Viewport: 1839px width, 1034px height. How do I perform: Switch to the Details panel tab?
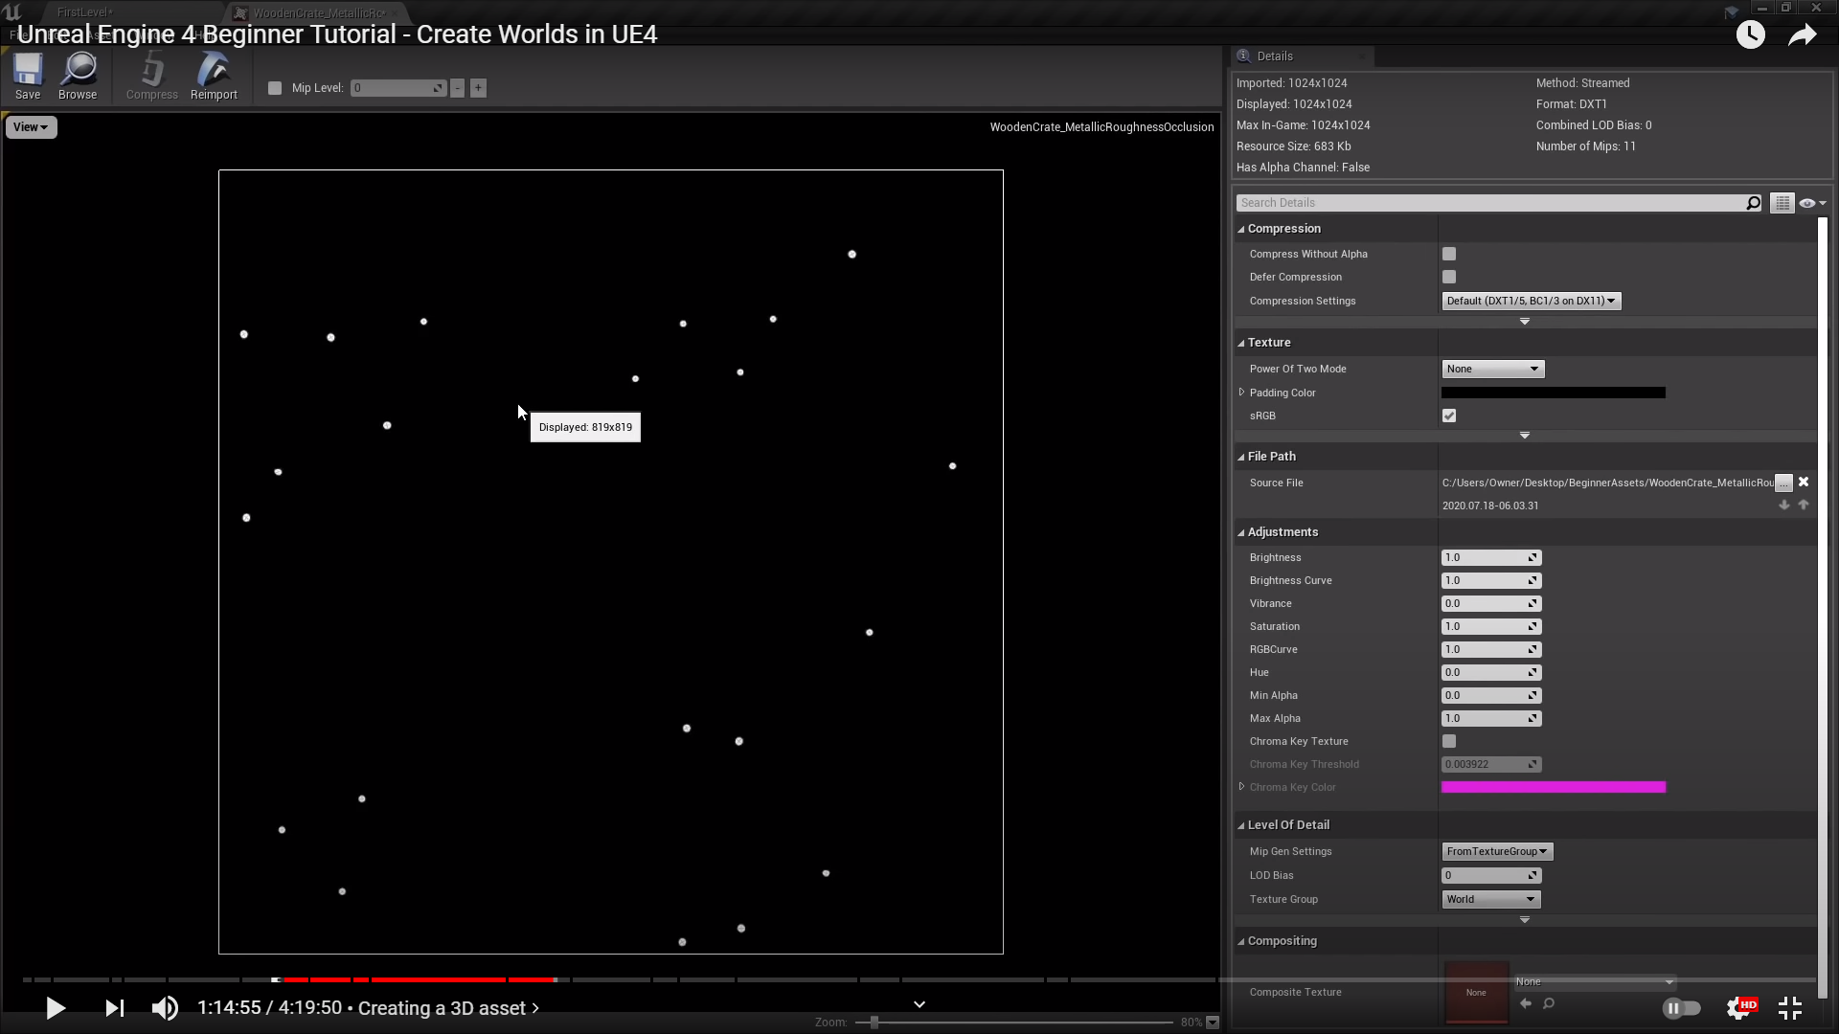click(x=1274, y=56)
